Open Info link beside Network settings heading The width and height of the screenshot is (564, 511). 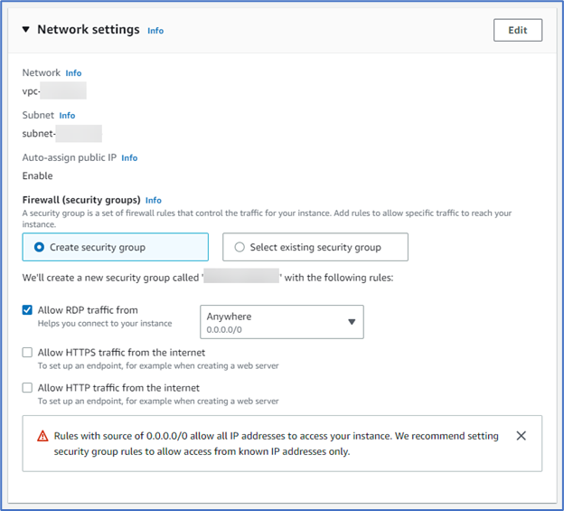[x=155, y=31]
